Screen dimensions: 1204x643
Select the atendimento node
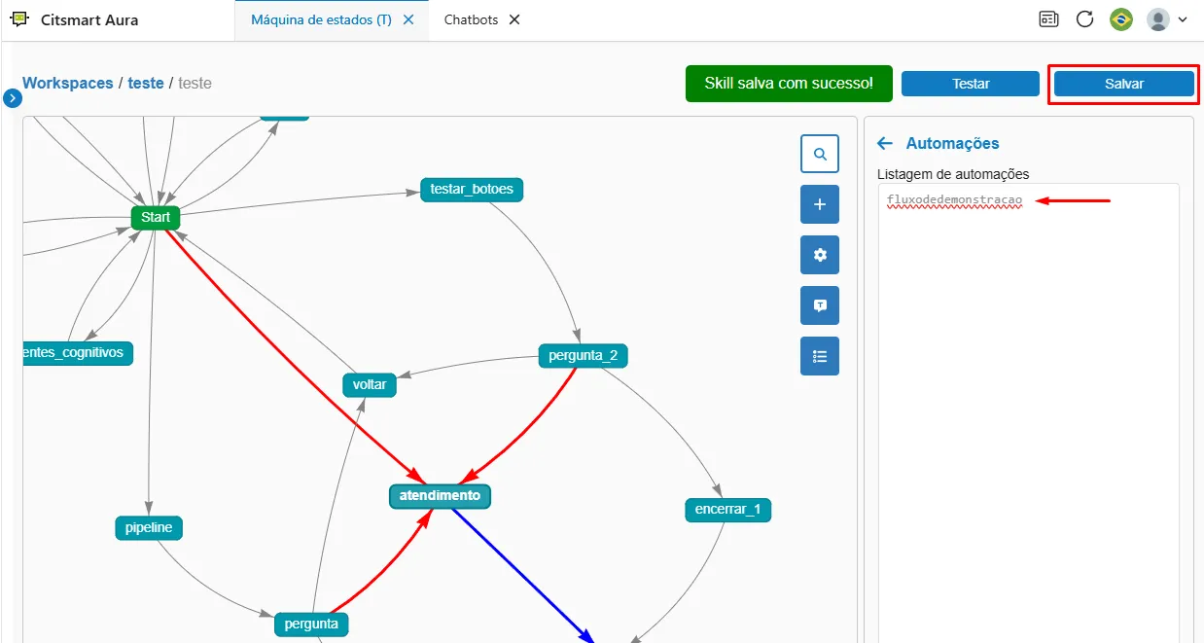click(x=440, y=495)
